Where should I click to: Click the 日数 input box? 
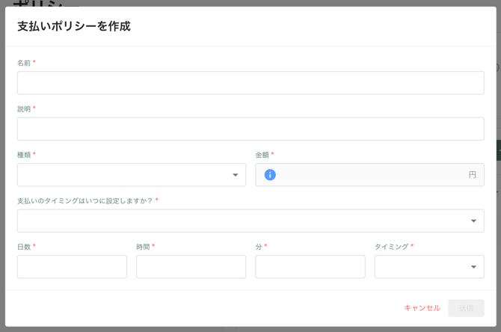point(72,267)
